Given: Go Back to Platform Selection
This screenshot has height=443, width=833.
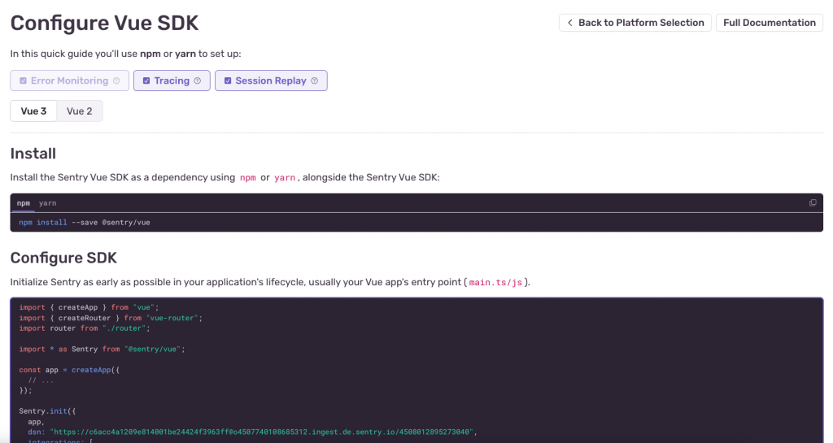Looking at the screenshot, I should [x=635, y=23].
